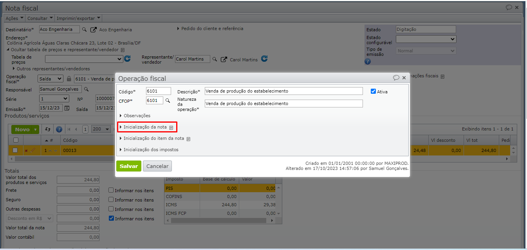The image size is (527, 250).
Task: Click blue help icon under Tipo de emissão
Action: (x=368, y=61)
